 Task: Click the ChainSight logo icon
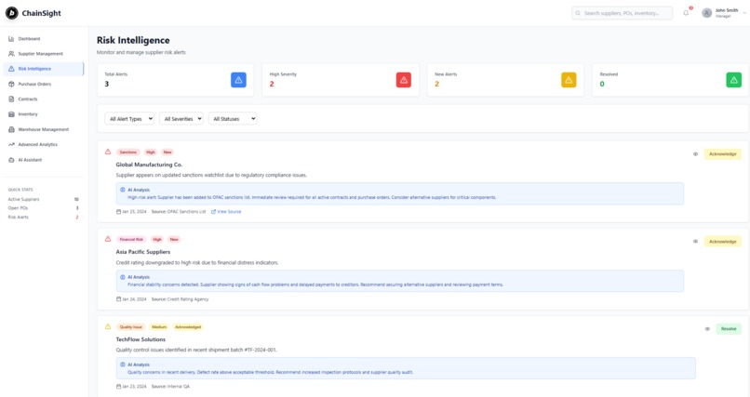[x=11, y=13]
